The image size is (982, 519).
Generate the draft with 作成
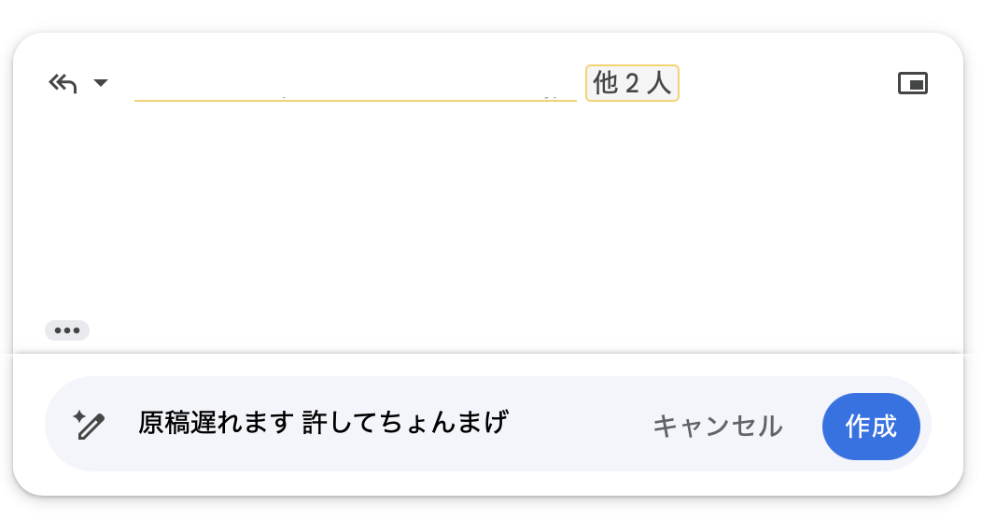pos(870,427)
